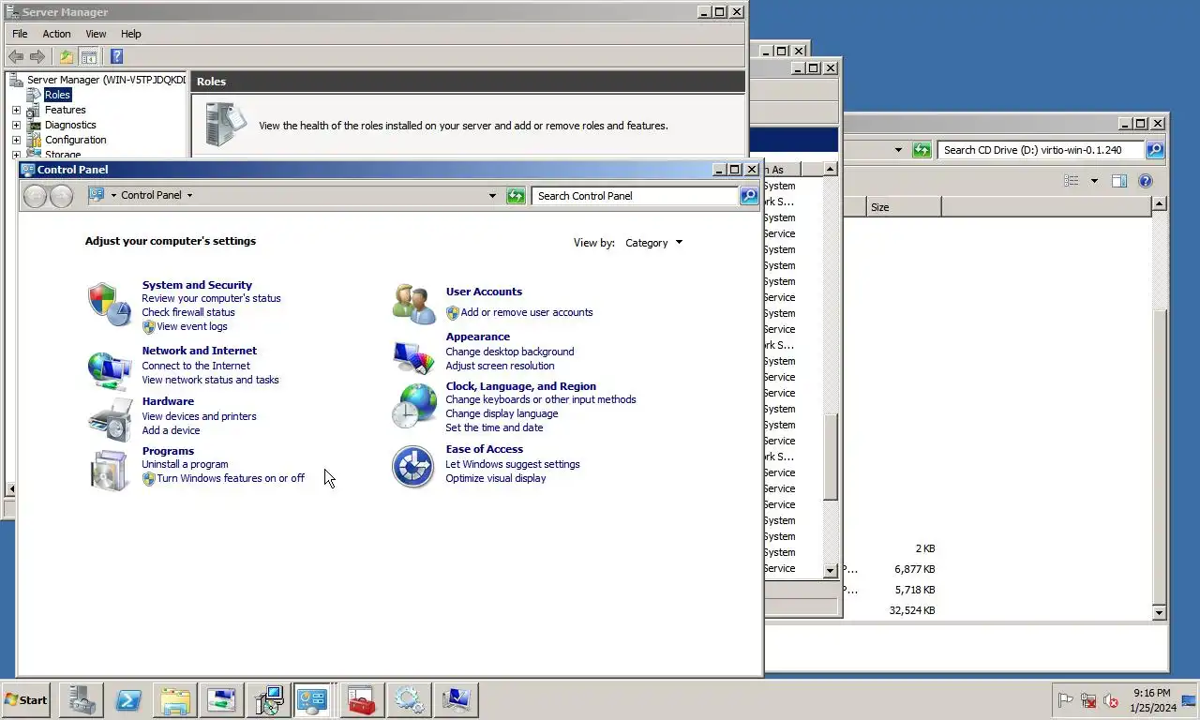Open Server Manager View menu
Viewport: 1200px width, 720px height.
pyautogui.click(x=96, y=34)
